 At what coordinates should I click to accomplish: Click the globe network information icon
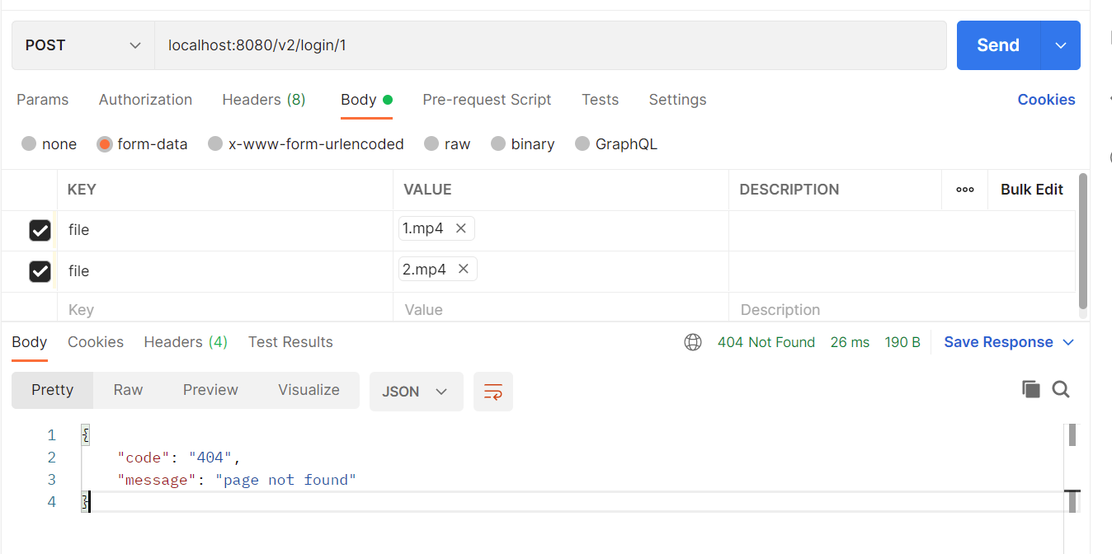click(693, 342)
